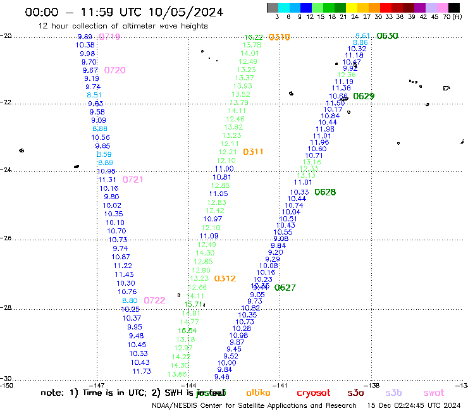Select the -141 longitude axis label
Image resolution: width=468 pixels, height=411 pixels.
click(x=280, y=385)
